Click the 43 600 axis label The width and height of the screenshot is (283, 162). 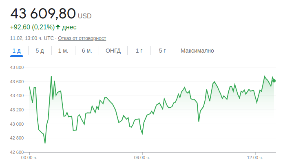[17, 82]
